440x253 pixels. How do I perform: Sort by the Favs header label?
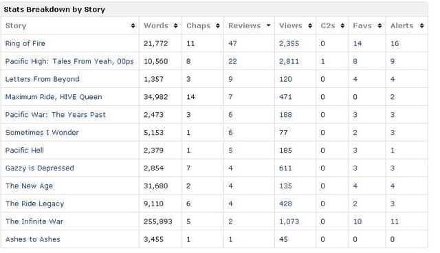coord(362,26)
